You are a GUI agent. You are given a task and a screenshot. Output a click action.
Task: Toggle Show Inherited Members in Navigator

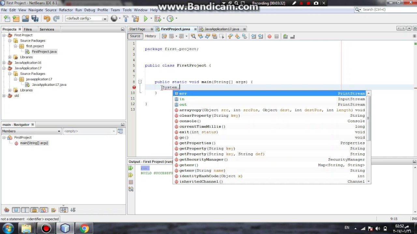(x=7, y=210)
